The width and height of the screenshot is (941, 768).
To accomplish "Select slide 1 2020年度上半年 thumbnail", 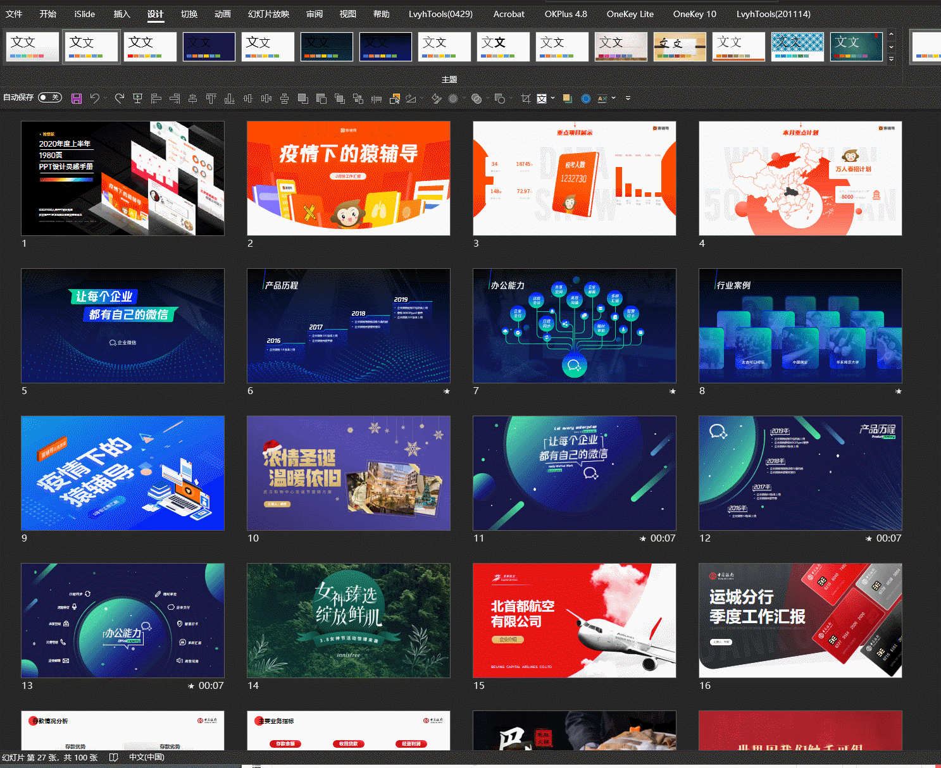I will point(123,178).
